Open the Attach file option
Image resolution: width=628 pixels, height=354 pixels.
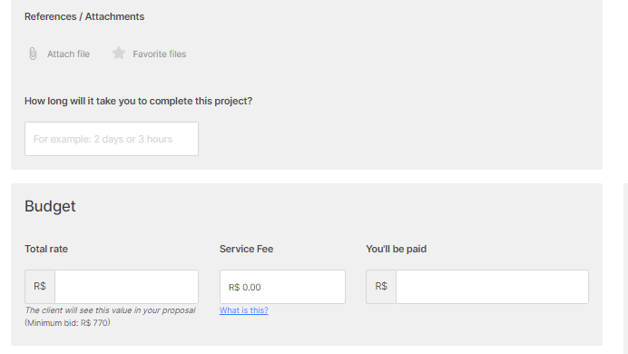(x=68, y=54)
